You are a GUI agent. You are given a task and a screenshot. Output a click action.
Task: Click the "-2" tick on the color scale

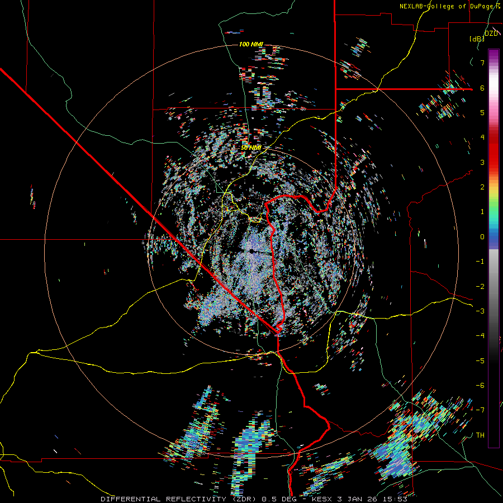point(480,287)
